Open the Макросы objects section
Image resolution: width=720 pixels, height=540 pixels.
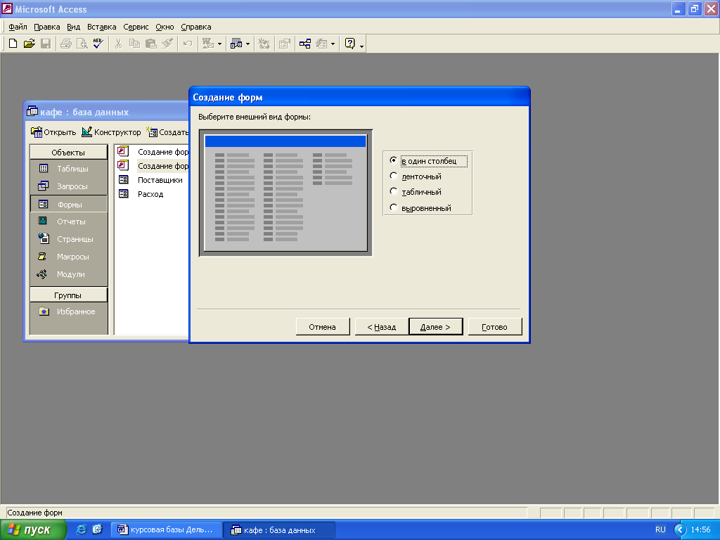pos(44,257)
